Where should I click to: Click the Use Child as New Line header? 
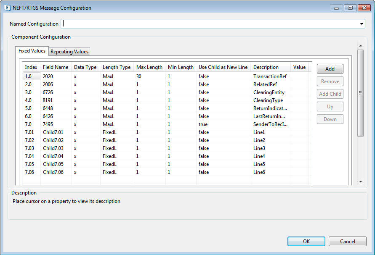click(x=223, y=67)
